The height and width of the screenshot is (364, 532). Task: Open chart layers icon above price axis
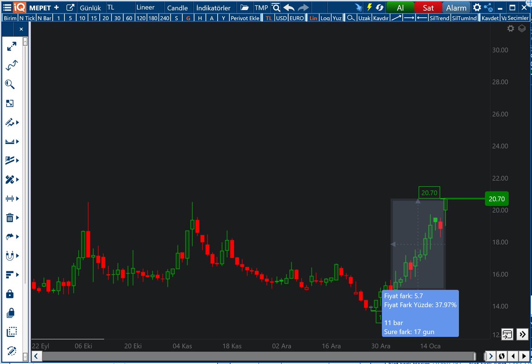522,28
